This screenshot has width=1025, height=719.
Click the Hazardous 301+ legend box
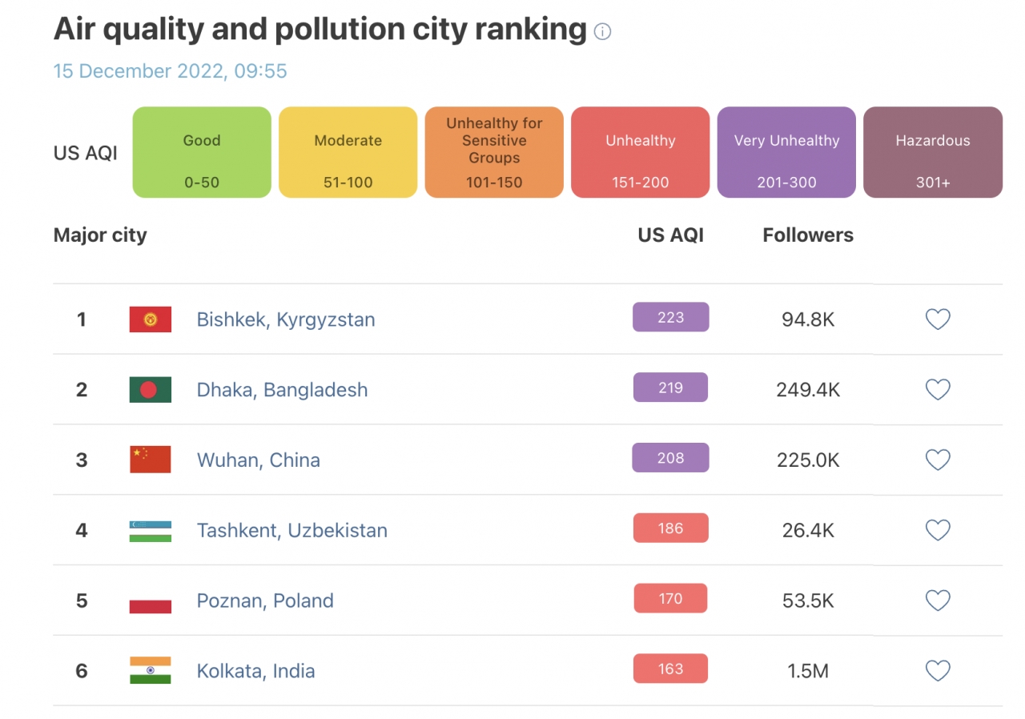tap(933, 152)
